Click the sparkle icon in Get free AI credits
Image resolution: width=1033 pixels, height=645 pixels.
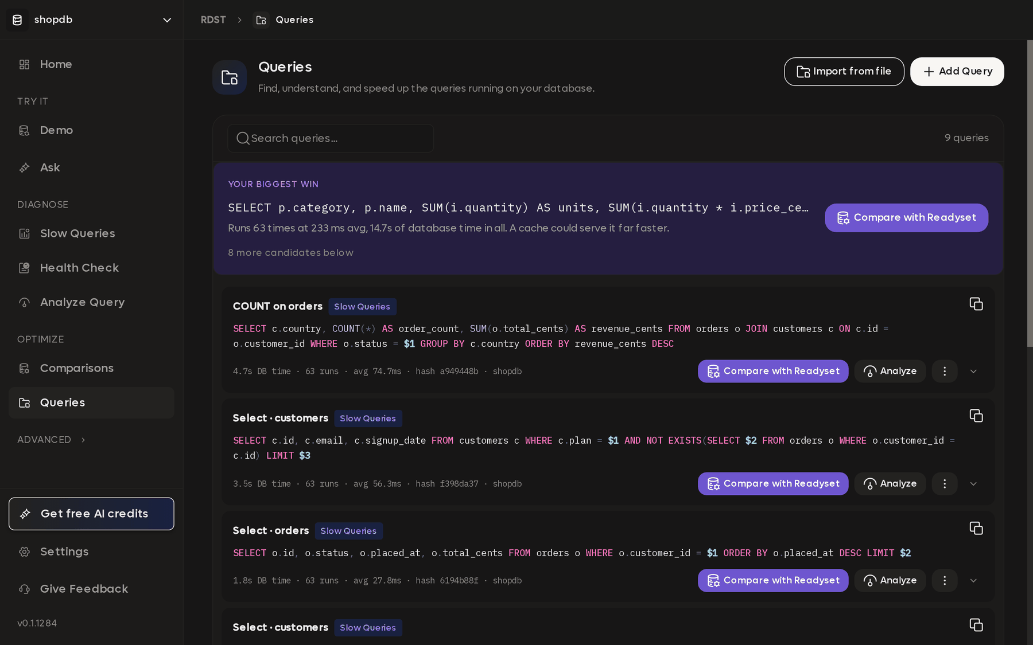click(x=25, y=514)
